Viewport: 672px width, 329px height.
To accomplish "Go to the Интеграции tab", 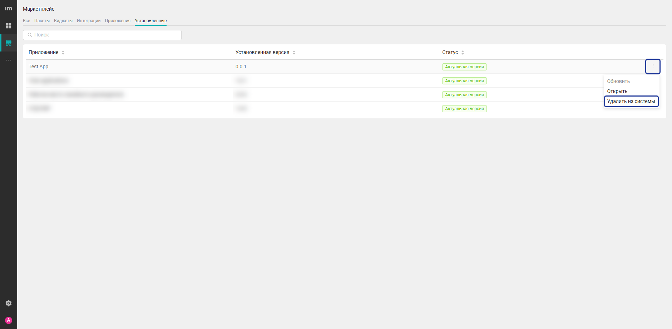I will (89, 21).
